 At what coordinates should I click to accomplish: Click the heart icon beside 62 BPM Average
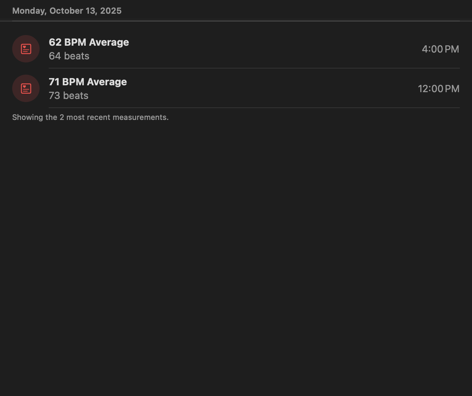(x=26, y=49)
